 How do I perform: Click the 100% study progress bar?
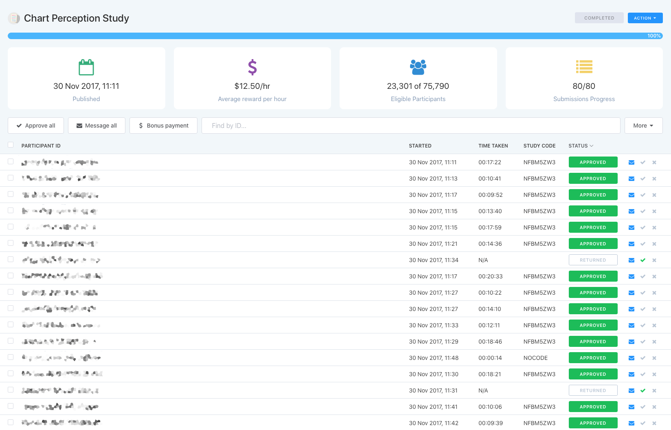click(335, 36)
